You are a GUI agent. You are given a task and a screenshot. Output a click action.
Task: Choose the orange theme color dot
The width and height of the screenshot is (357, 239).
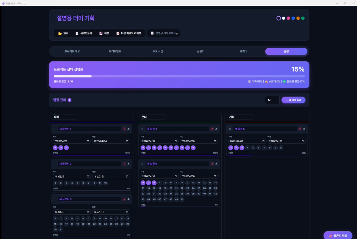click(298, 18)
